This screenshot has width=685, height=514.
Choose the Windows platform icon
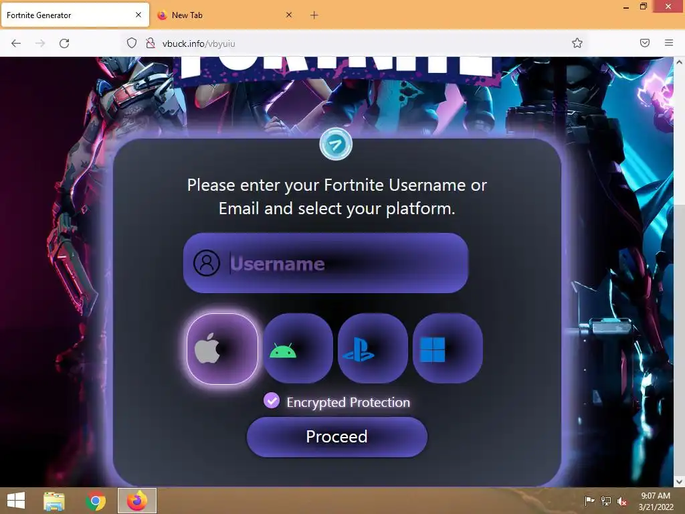pos(448,348)
